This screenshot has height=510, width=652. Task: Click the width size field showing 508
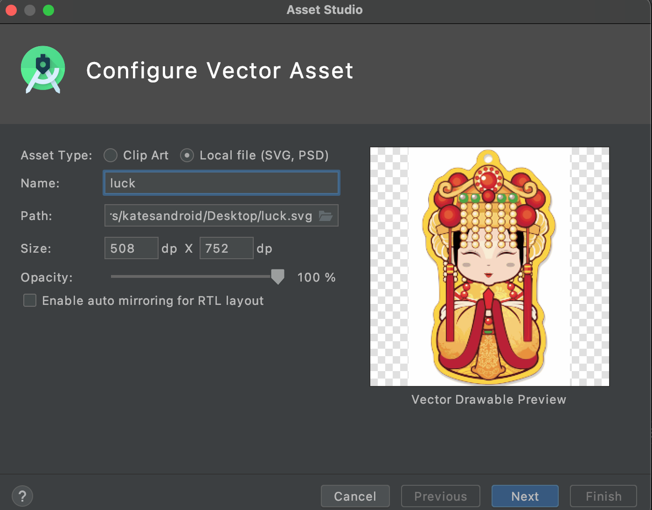[132, 248]
